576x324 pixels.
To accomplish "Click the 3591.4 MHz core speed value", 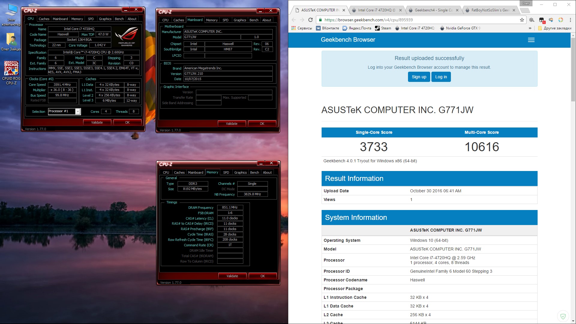I will click(62, 85).
